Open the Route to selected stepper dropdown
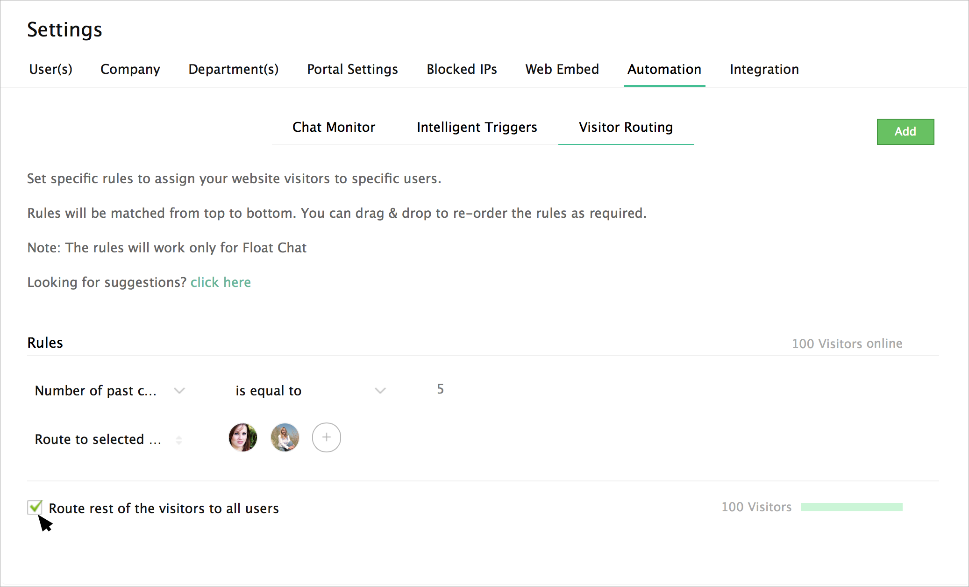The width and height of the screenshot is (969, 587). pos(179,440)
